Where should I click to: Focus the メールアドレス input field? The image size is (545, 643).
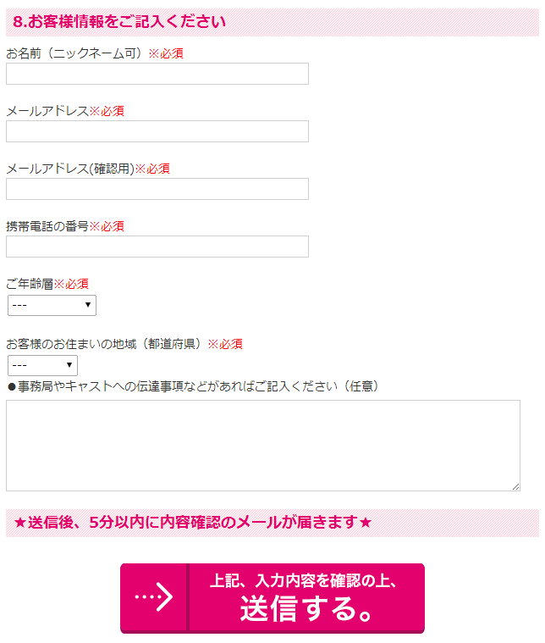click(x=157, y=131)
